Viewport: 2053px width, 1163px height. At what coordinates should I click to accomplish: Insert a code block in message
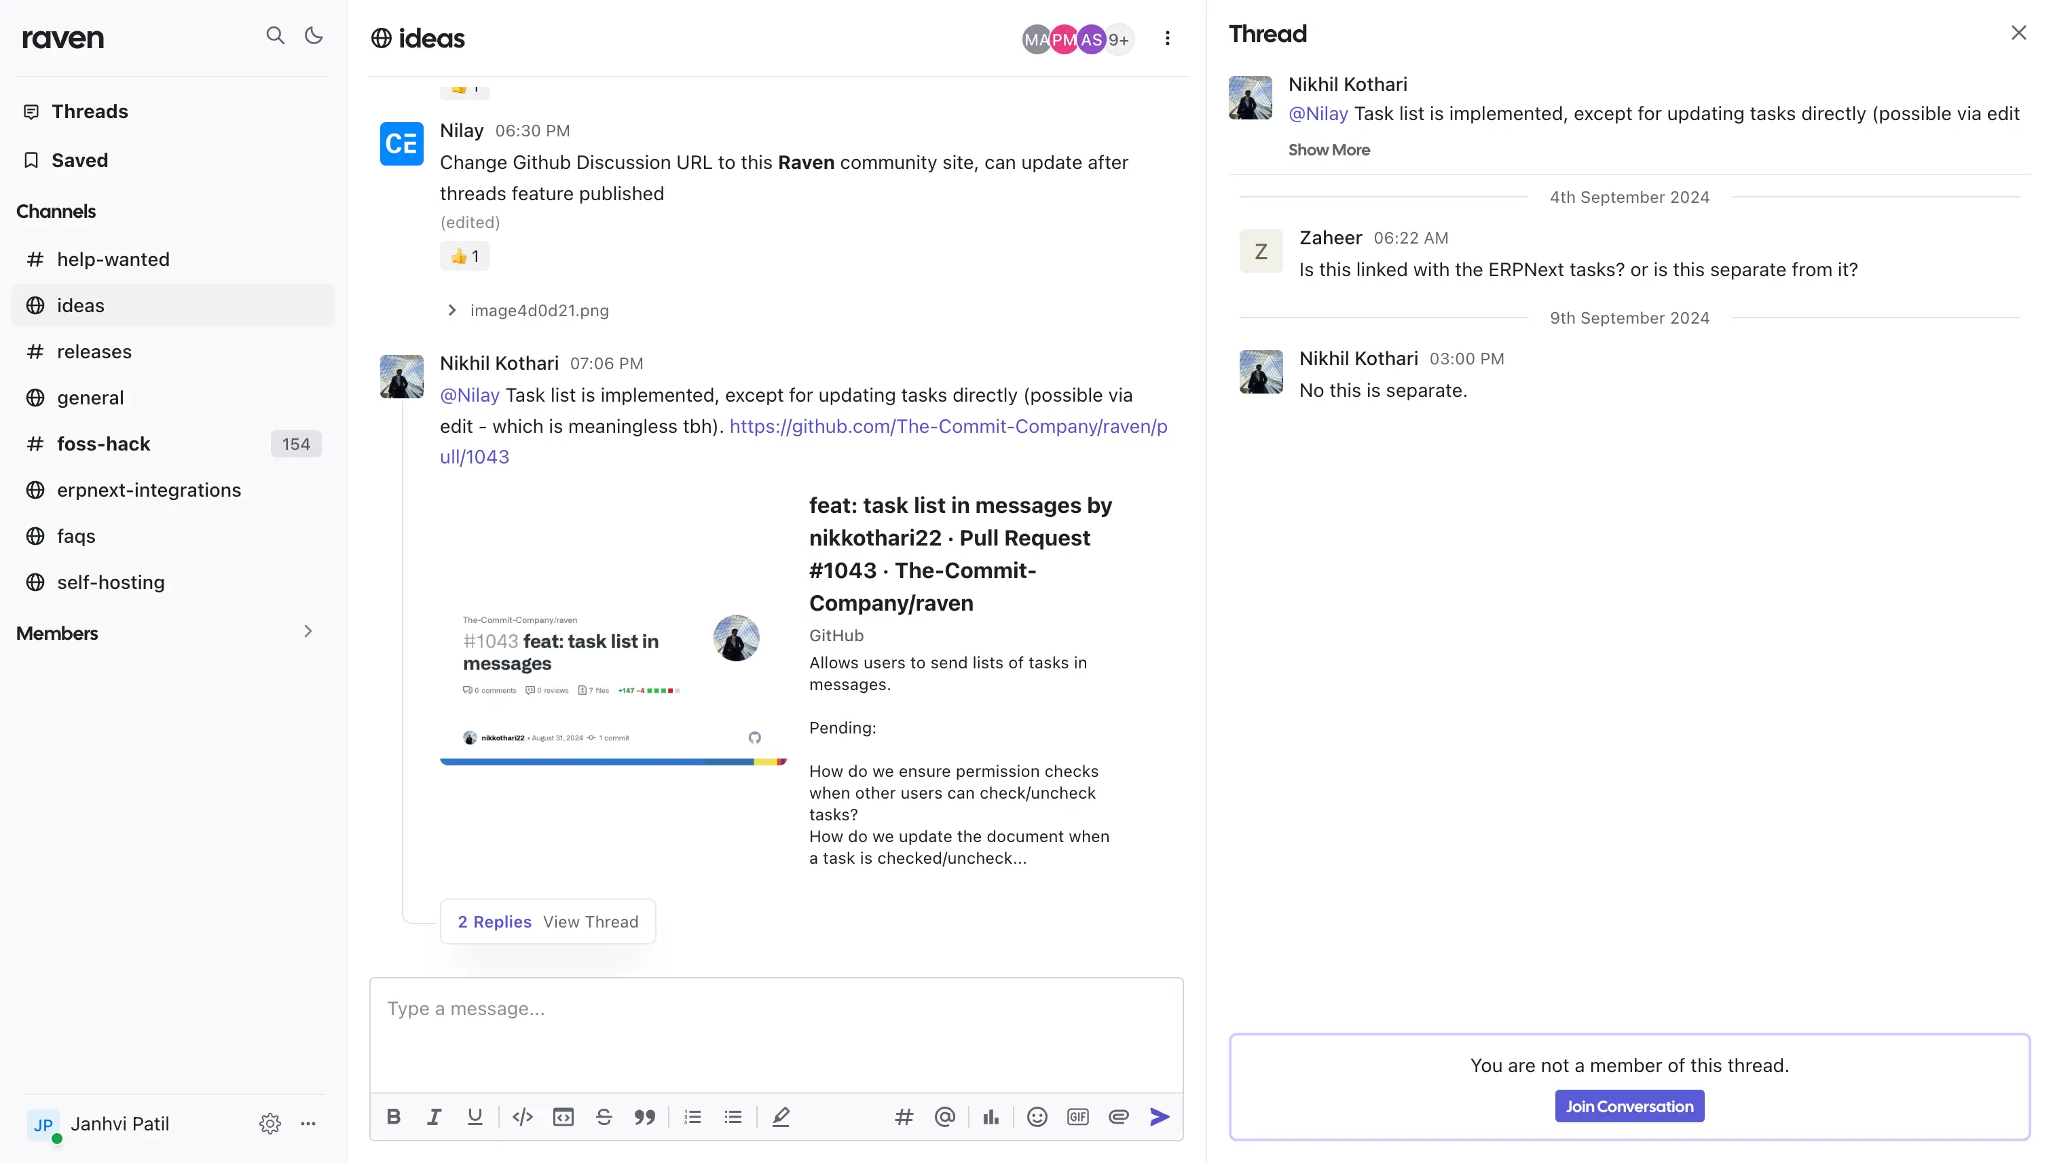tap(563, 1117)
